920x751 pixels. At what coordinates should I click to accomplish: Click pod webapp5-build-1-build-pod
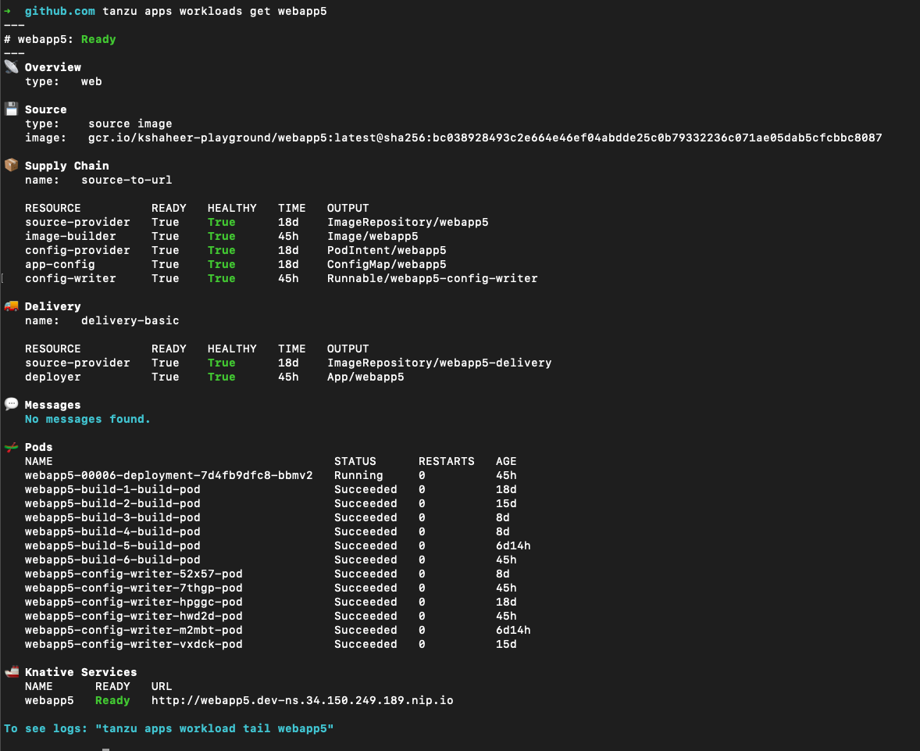(x=112, y=490)
